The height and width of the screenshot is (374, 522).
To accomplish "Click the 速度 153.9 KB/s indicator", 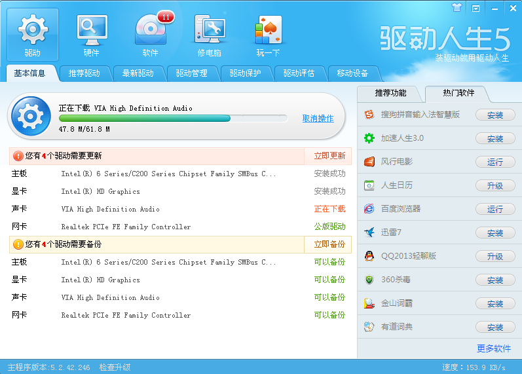I will click(474, 367).
